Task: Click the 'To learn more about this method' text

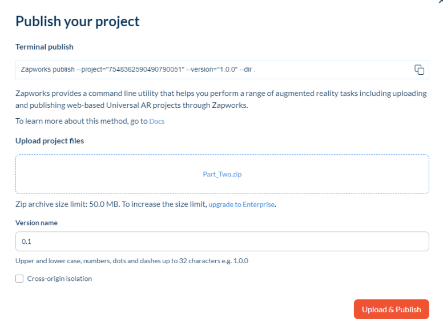Action: 80,122
